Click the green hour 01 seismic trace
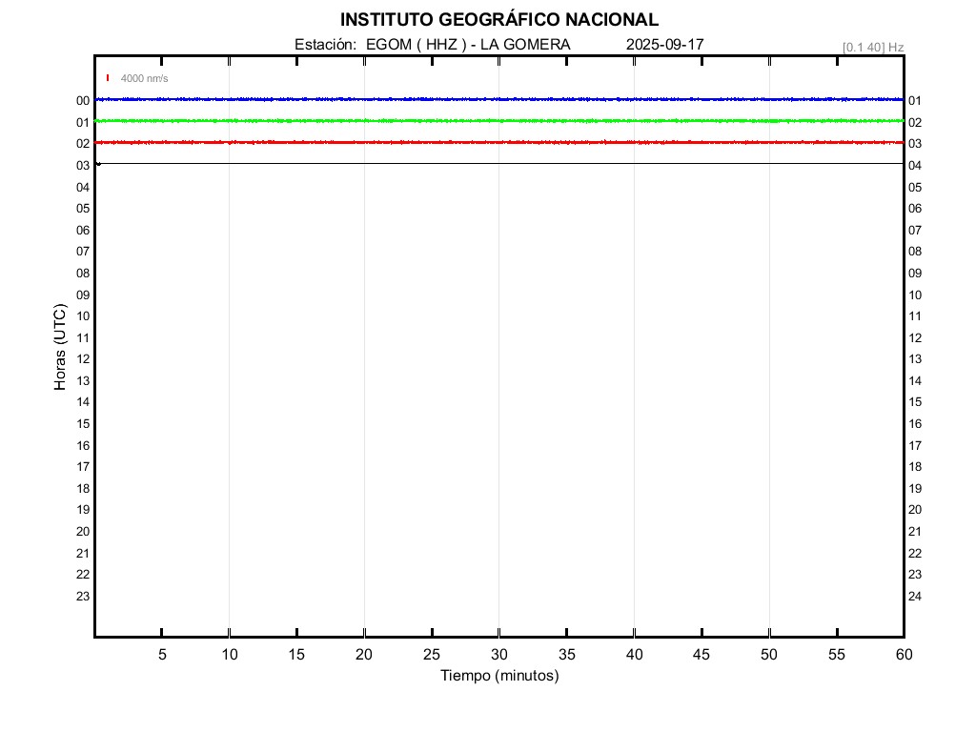 pyautogui.click(x=499, y=121)
